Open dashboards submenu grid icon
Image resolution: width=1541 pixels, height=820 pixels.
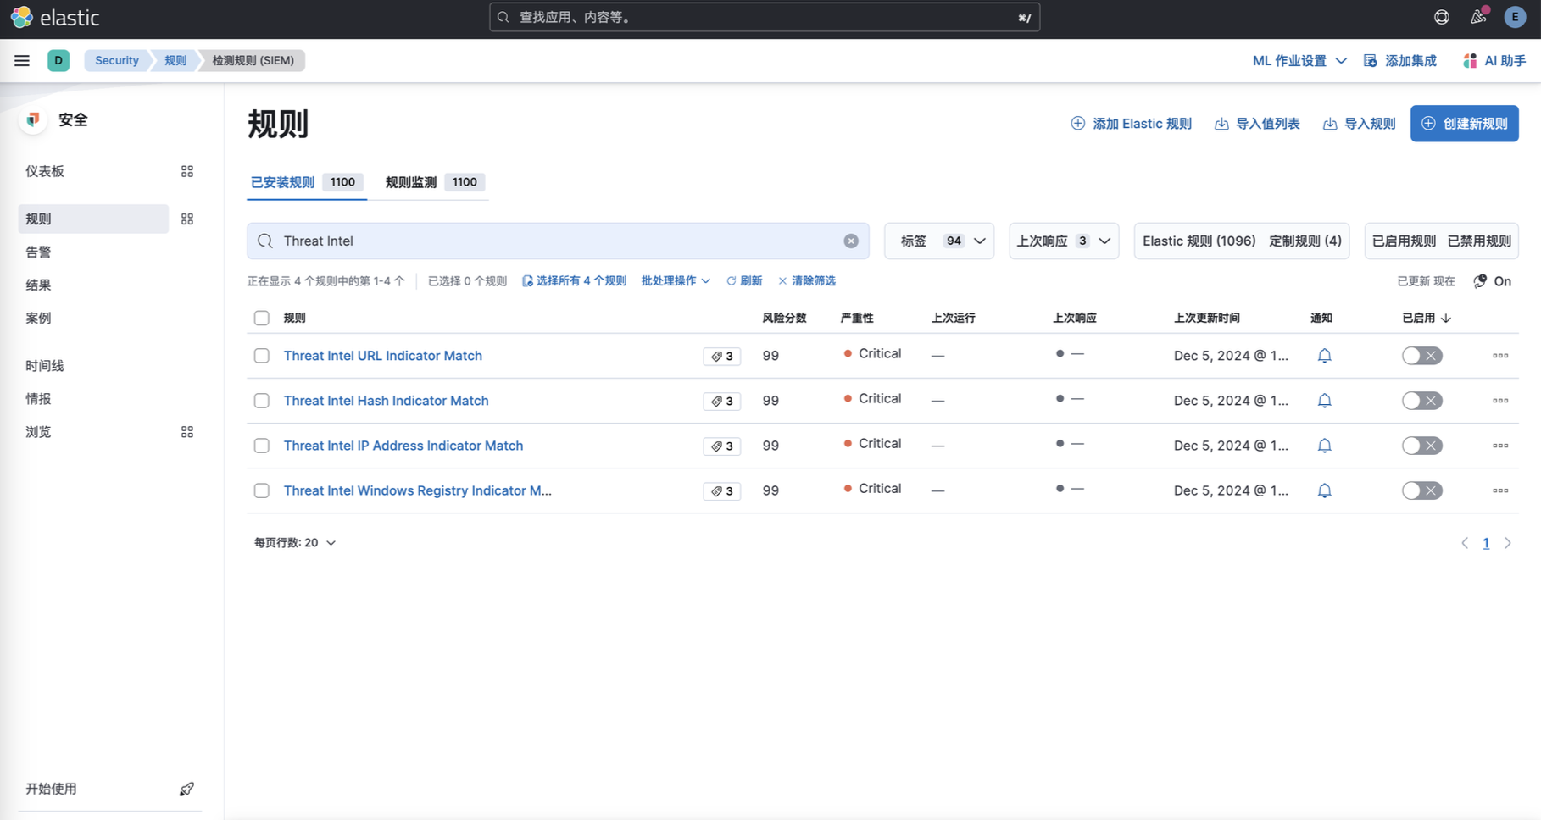(187, 171)
